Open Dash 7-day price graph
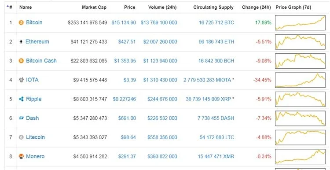 coord(300,118)
